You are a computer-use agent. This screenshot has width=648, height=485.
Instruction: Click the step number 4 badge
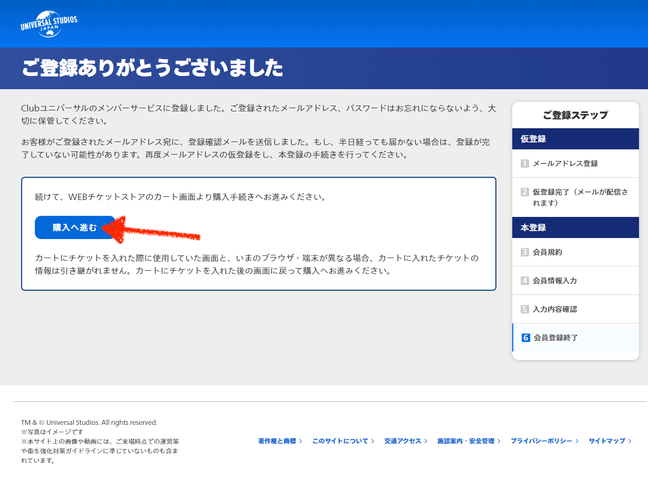coord(525,281)
